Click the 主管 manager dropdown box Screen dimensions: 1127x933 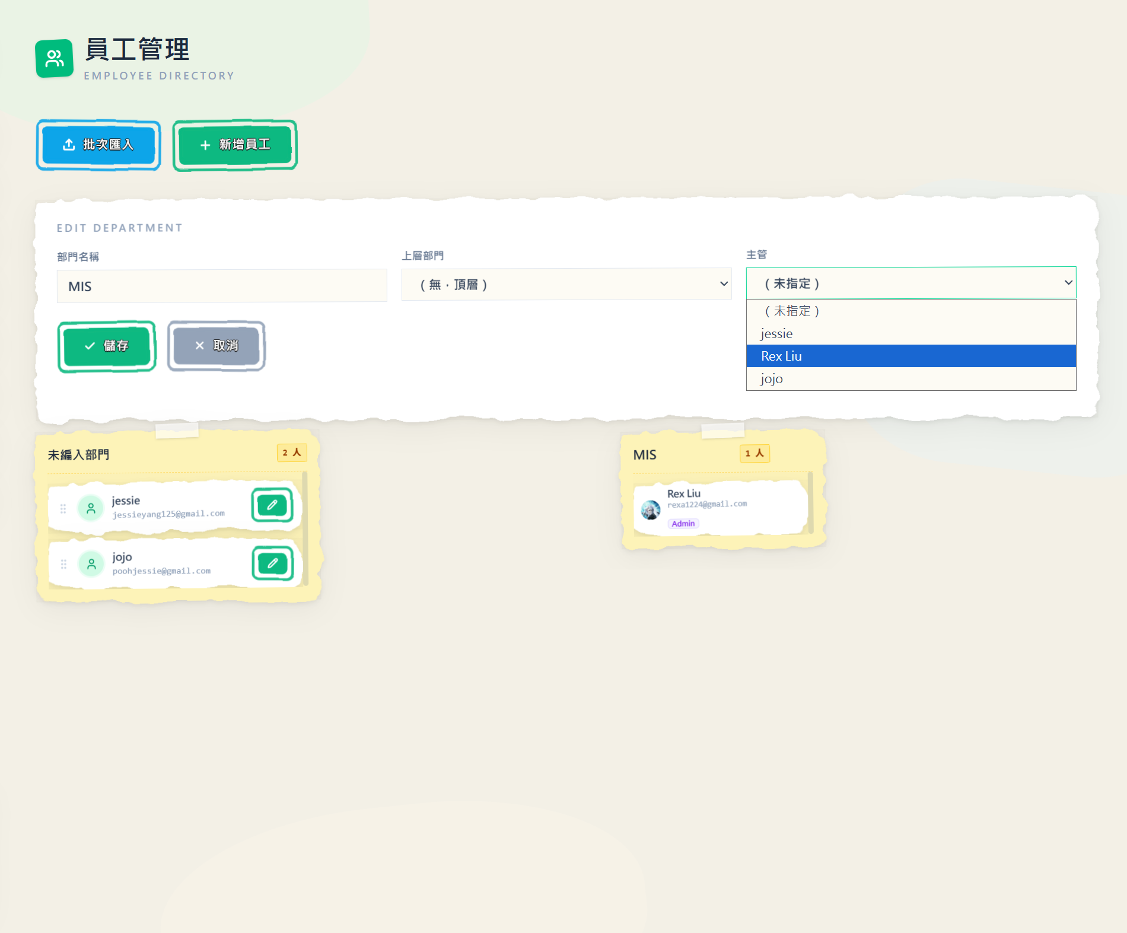[x=911, y=283]
